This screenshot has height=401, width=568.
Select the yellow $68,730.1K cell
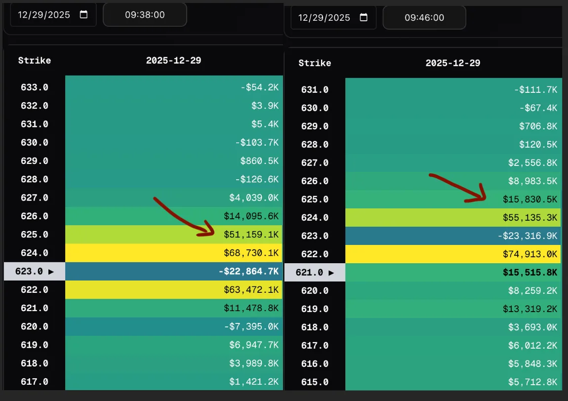(174, 253)
